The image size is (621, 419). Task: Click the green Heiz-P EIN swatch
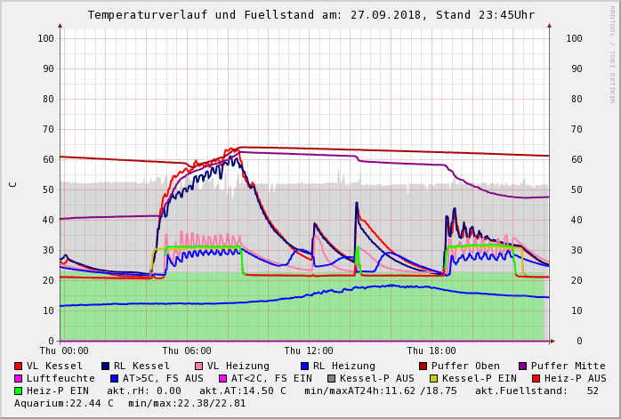[19, 391]
